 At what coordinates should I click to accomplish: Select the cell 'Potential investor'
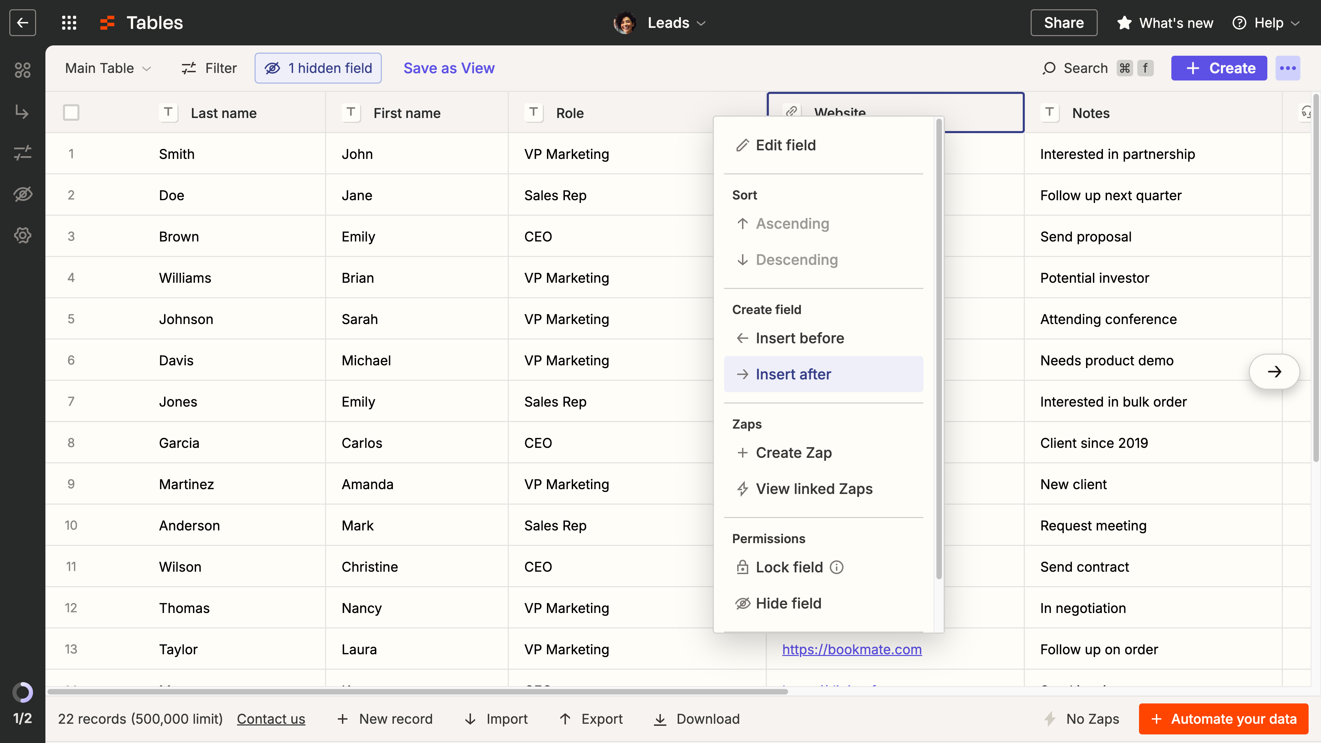pos(1153,278)
